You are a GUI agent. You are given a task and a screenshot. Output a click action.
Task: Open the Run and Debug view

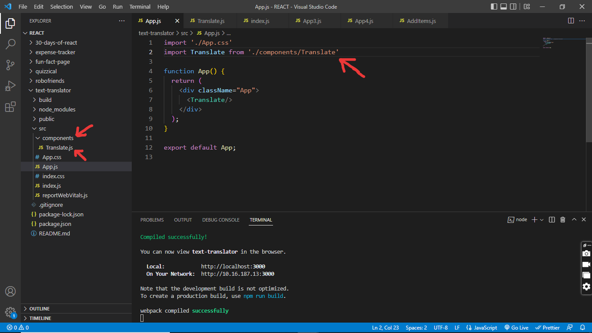tap(10, 86)
